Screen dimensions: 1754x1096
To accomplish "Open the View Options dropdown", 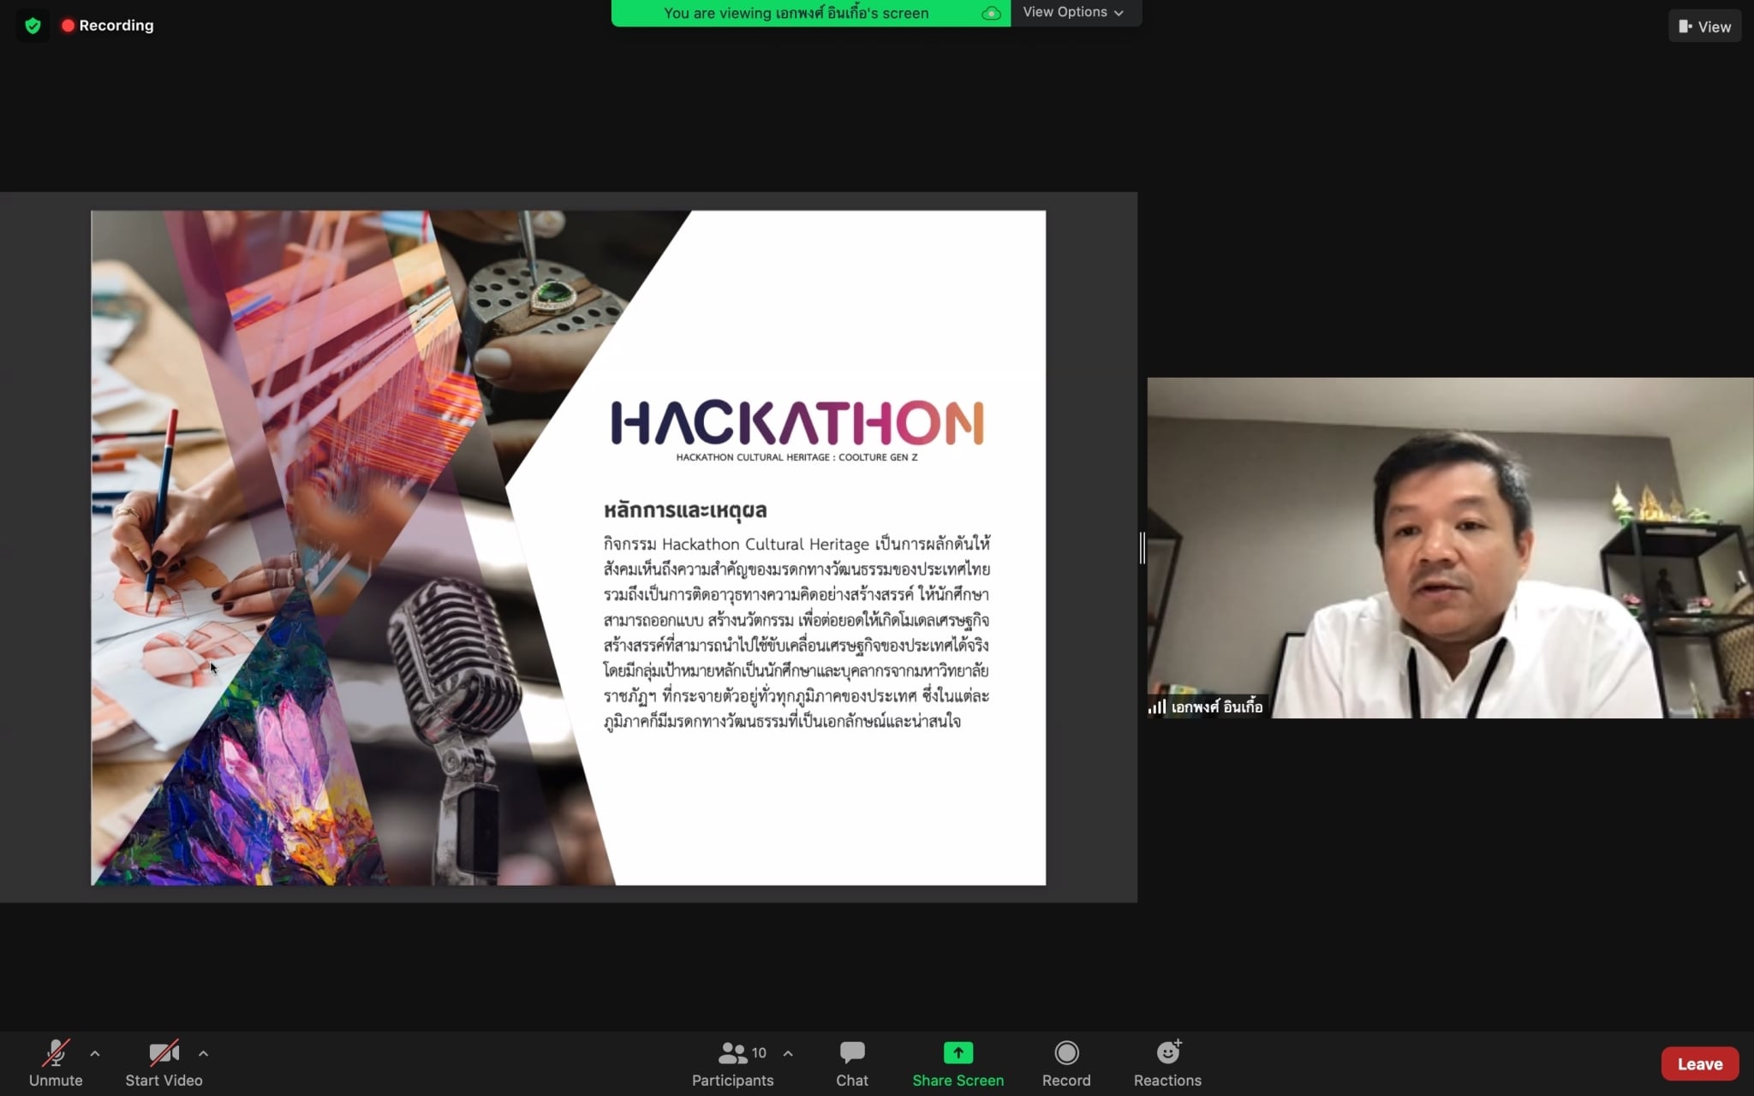I will (1073, 12).
